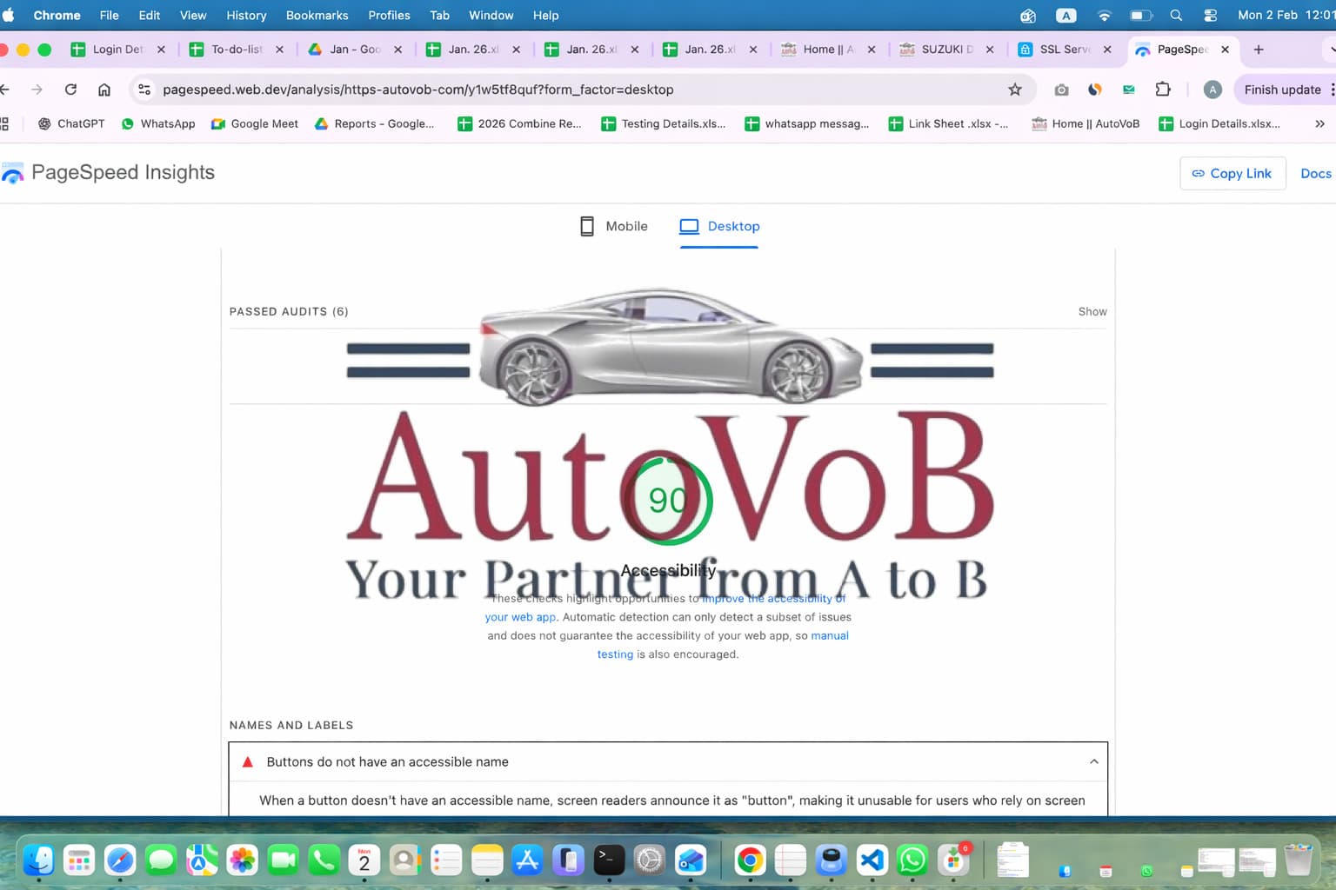Viewport: 1336px width, 890px height.
Task: Open Finder from the Dock
Action: point(39,860)
